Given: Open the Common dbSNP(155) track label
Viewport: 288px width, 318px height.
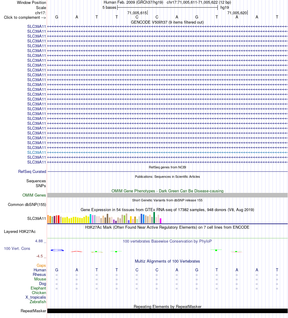Looking at the screenshot, I should 27,205.
